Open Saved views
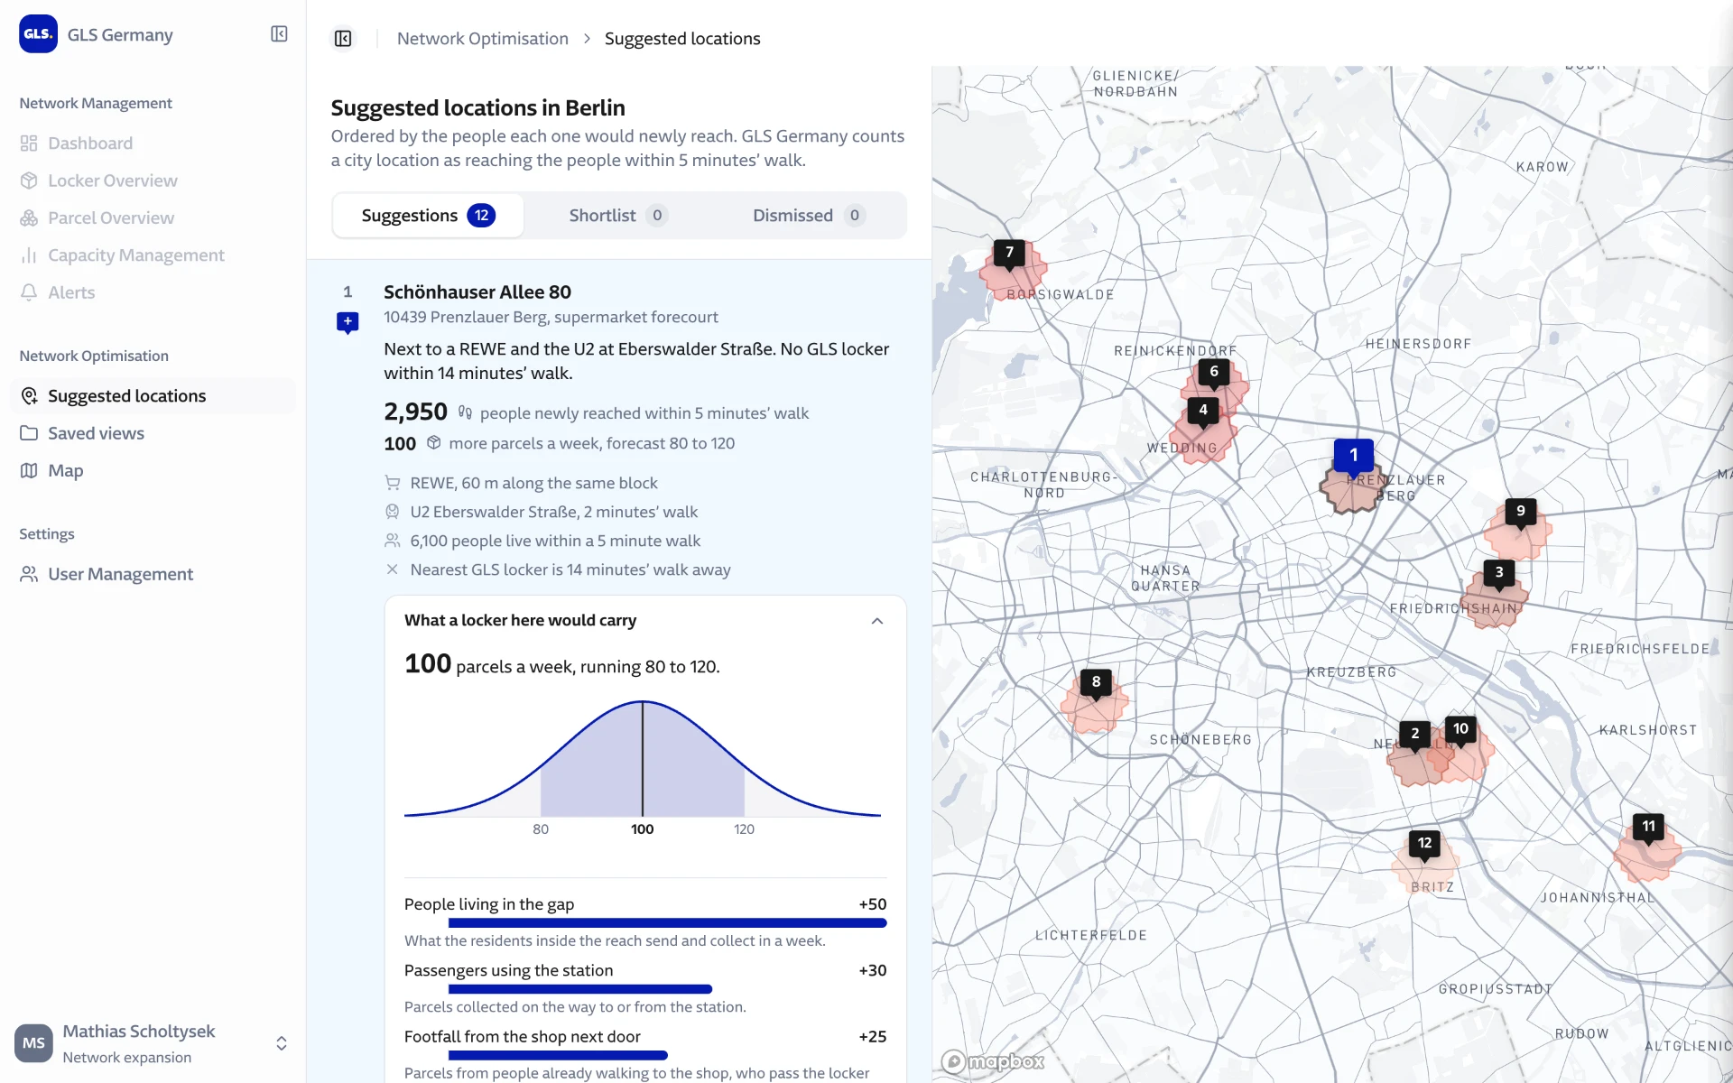Viewport: 1733px width, 1083px height. pyautogui.click(x=96, y=433)
